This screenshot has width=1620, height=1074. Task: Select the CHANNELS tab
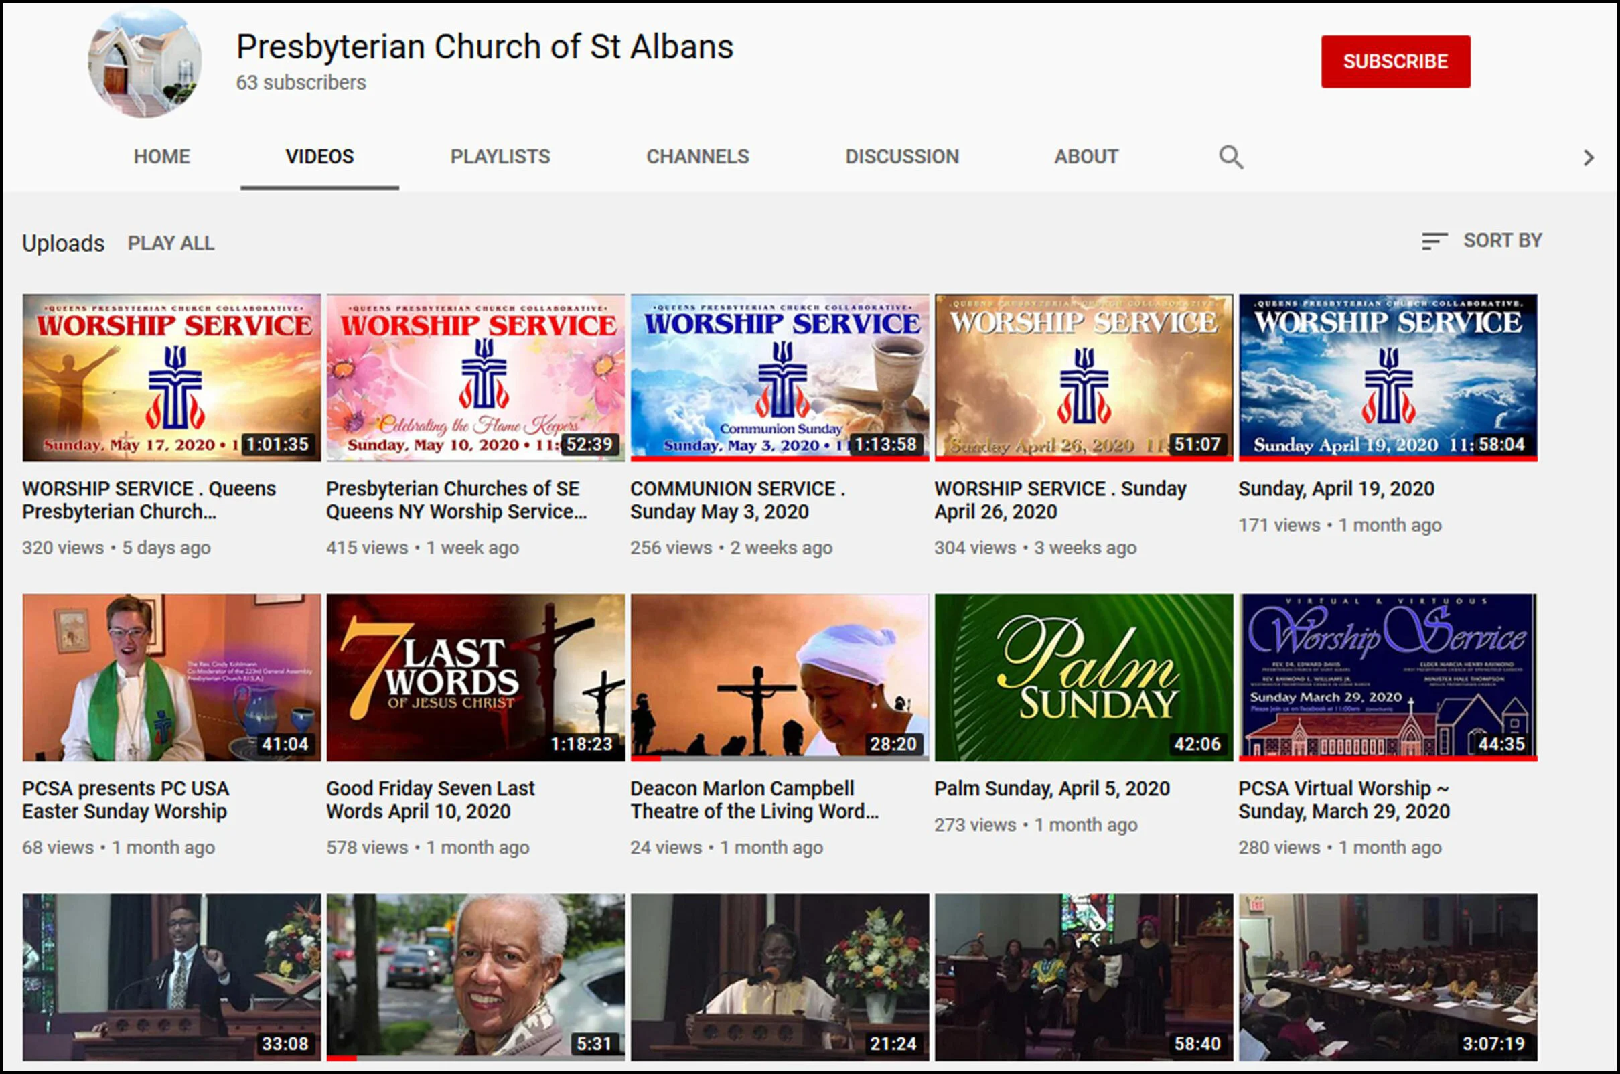coord(697,157)
